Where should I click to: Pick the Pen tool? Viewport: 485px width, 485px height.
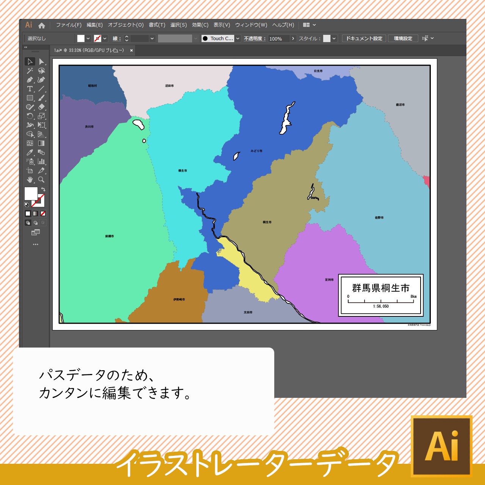coord(30,80)
